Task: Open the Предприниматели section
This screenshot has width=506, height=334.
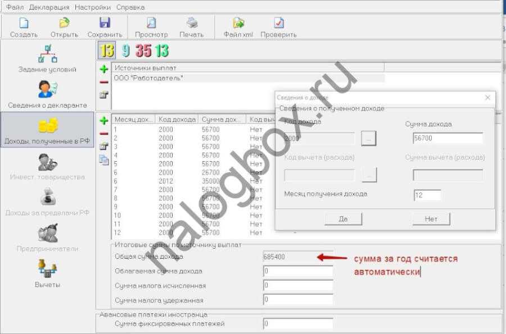Action: click(47, 237)
